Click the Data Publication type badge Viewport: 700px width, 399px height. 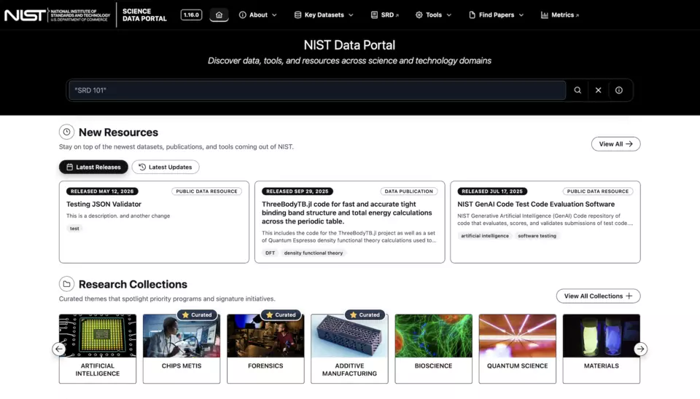tap(409, 191)
